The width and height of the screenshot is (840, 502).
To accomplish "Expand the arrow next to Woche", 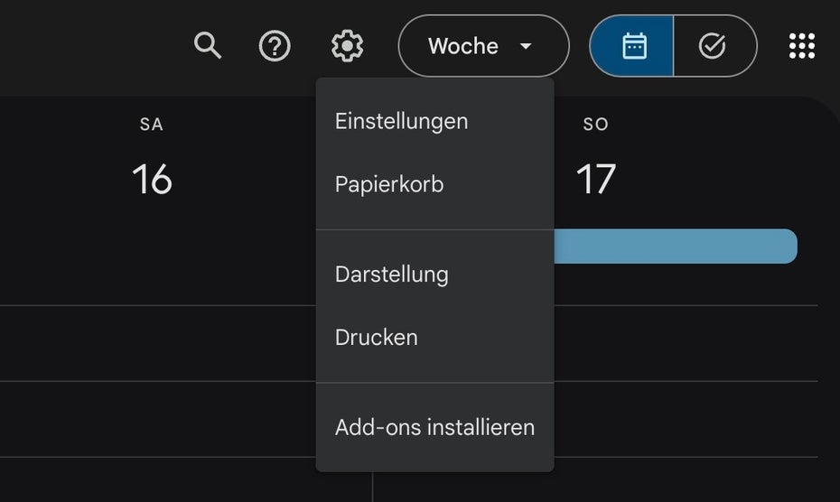I will click(x=526, y=47).
